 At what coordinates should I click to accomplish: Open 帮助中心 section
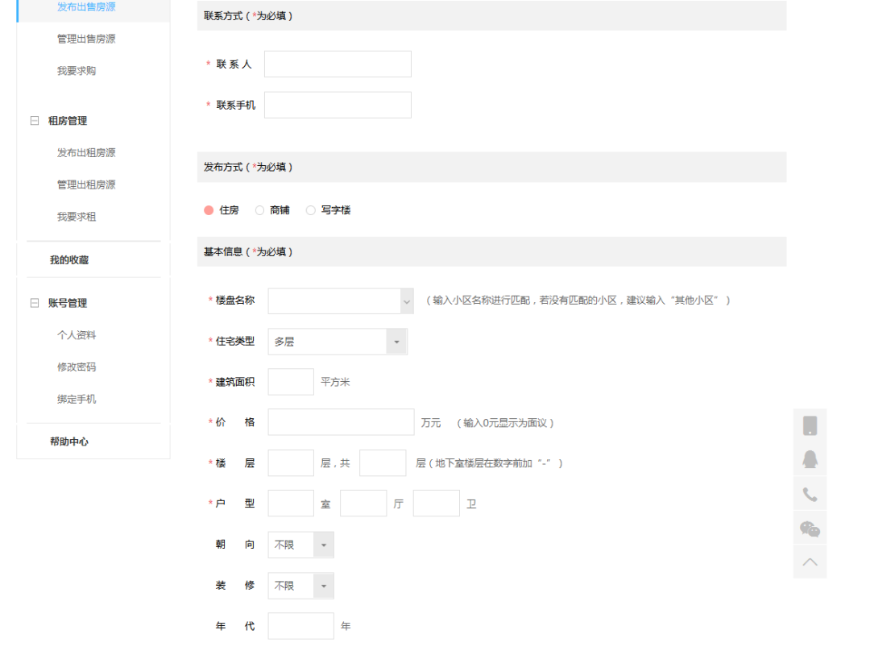[x=69, y=442]
